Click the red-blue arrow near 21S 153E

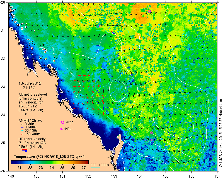[x=113, y=33]
